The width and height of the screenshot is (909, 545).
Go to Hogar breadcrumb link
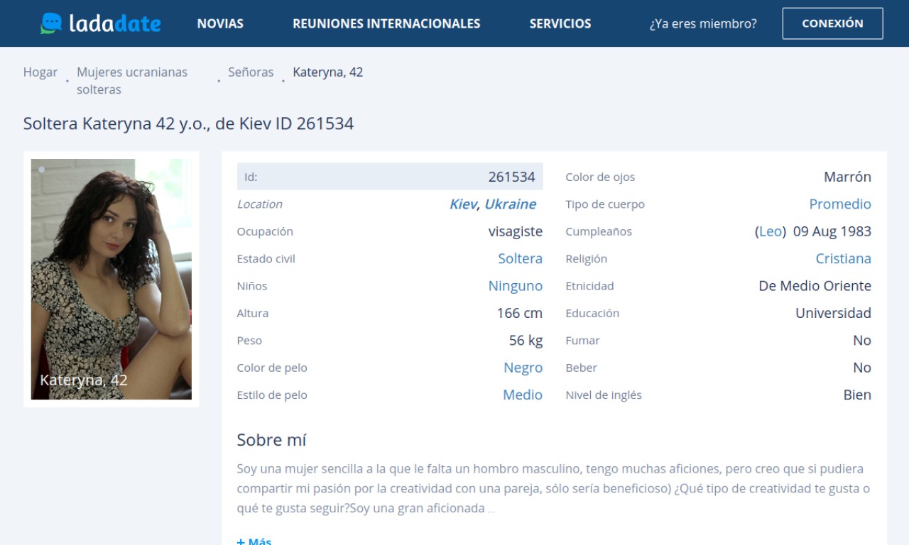(x=40, y=72)
